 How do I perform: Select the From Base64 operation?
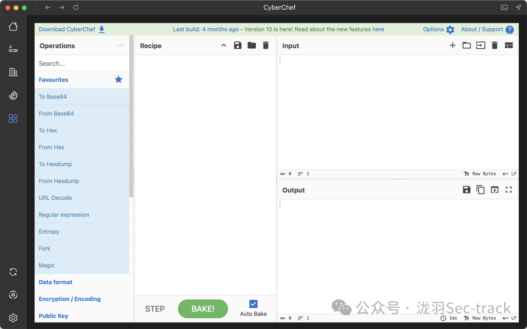[x=82, y=114]
